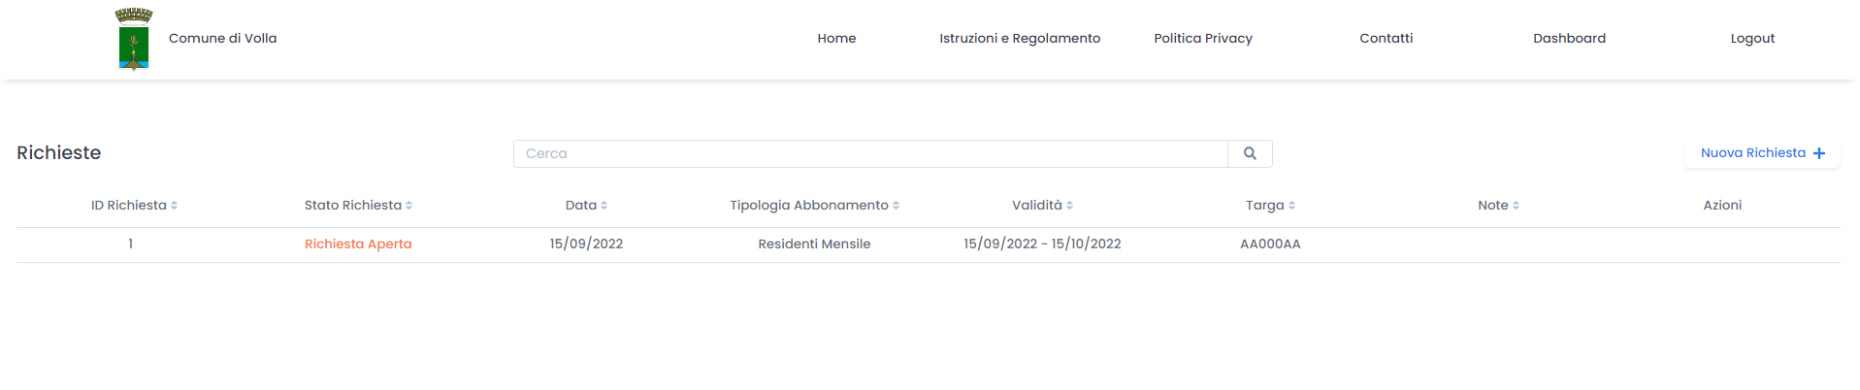Sort by ID Richiesta arrow icon
1860x390 pixels.
click(x=174, y=206)
